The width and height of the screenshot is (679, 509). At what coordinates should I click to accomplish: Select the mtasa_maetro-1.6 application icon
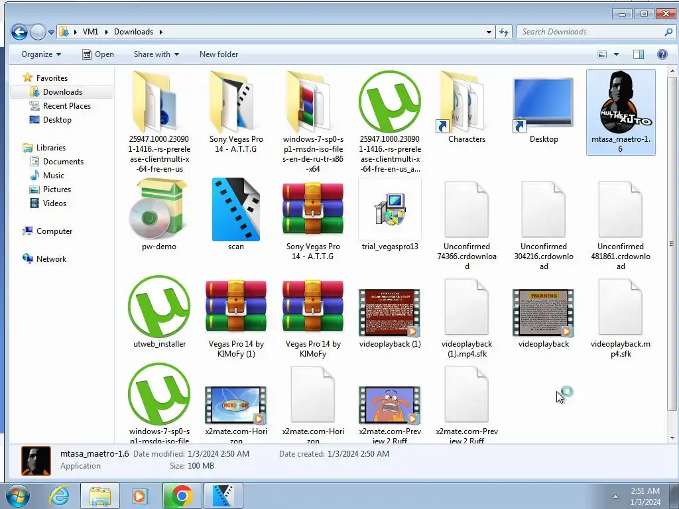pyautogui.click(x=621, y=102)
